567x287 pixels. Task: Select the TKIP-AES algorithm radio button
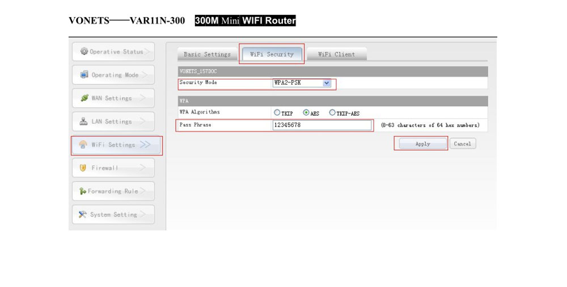332,112
